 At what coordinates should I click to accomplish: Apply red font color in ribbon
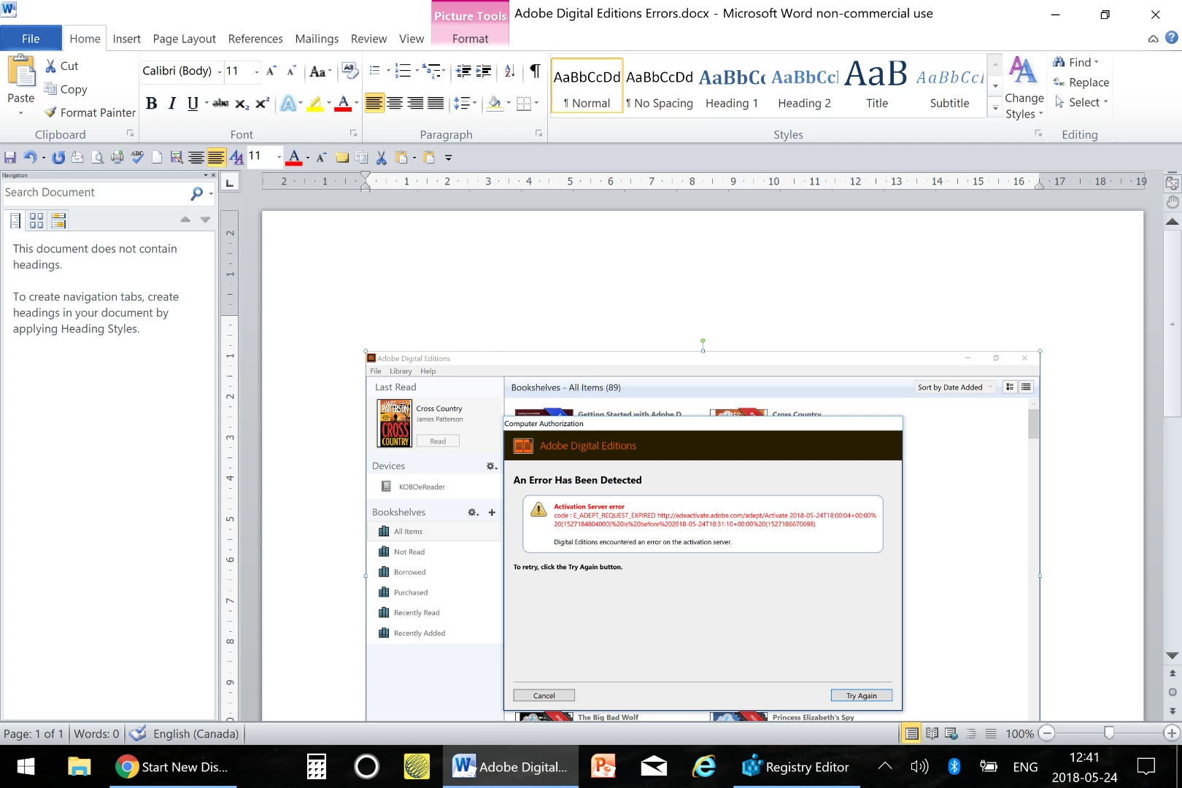[343, 104]
